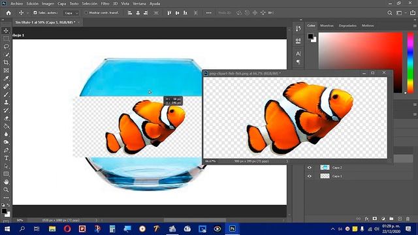Screen dimensions: 418x235
Task: Click the foreground color swatch in Color panel
Action: pyautogui.click(x=310, y=37)
